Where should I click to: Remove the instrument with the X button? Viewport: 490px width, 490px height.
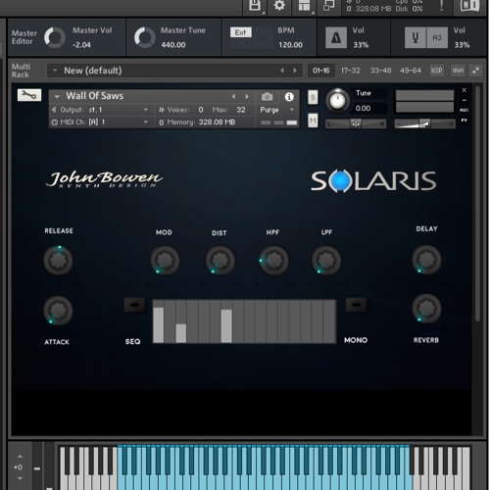point(465,90)
